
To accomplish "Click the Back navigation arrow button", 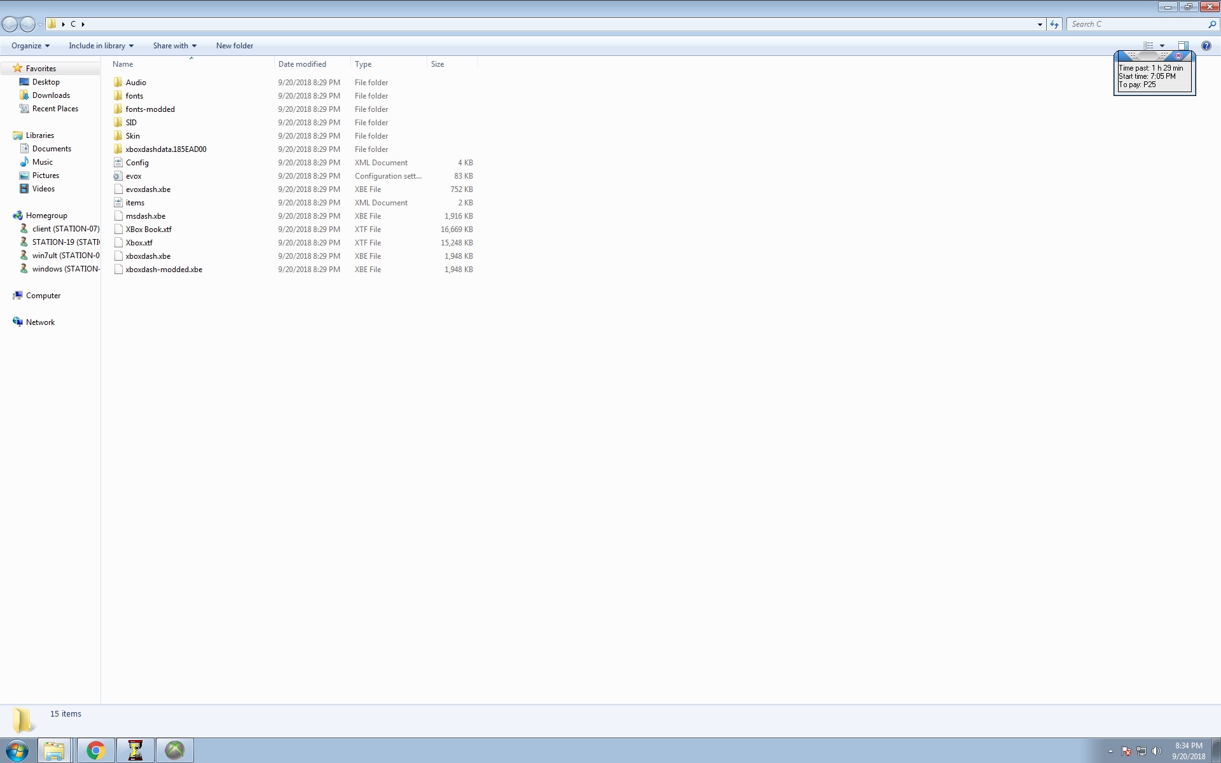I will (10, 24).
